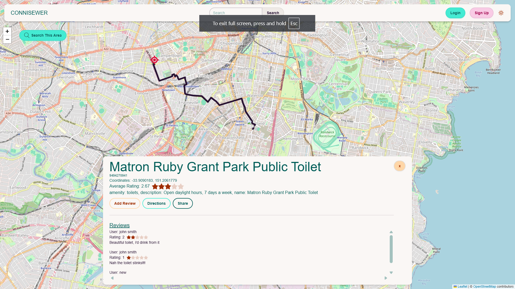Toggle the sun light/dark theme icon
The width and height of the screenshot is (515, 289).
pyautogui.click(x=501, y=13)
